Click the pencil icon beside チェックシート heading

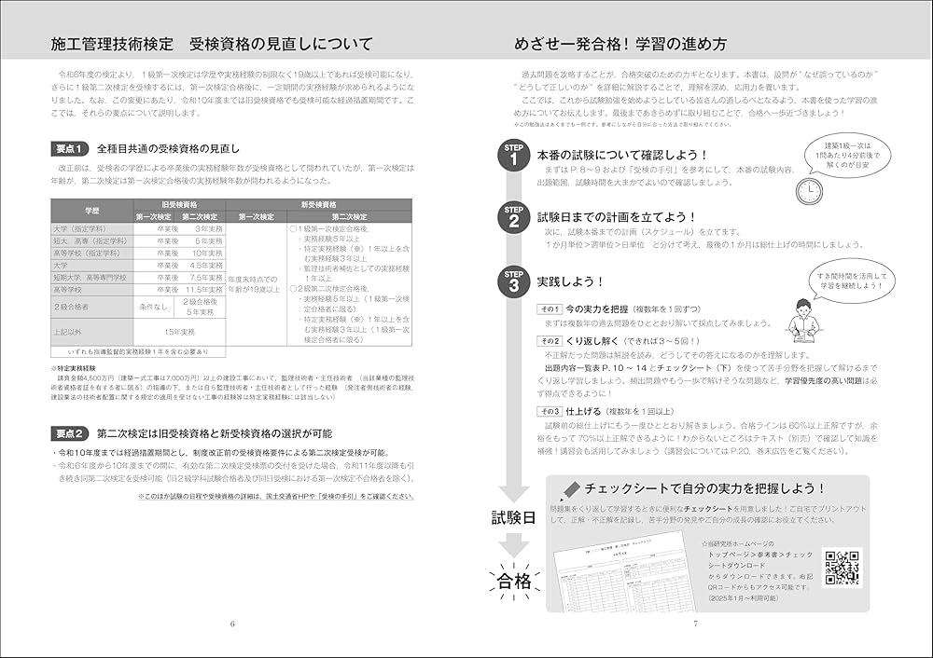569,490
